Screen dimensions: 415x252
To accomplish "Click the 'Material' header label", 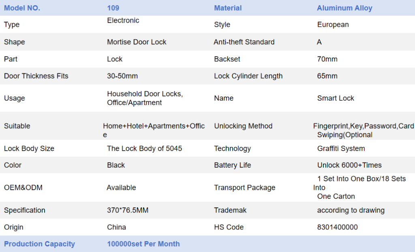I will click(228, 8).
